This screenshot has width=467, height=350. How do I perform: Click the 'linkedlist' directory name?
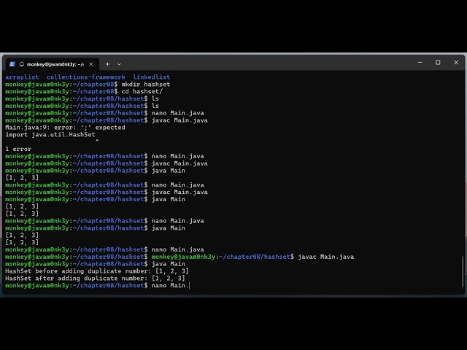151,77
